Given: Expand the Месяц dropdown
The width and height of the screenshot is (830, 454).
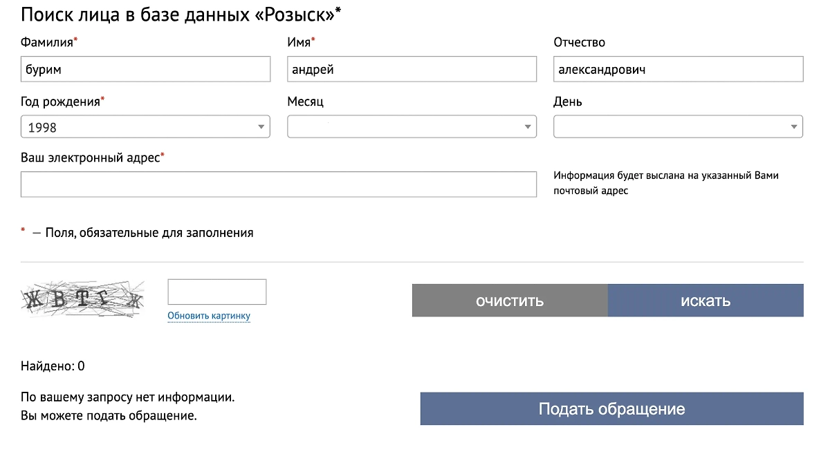Looking at the screenshot, I should coord(412,127).
